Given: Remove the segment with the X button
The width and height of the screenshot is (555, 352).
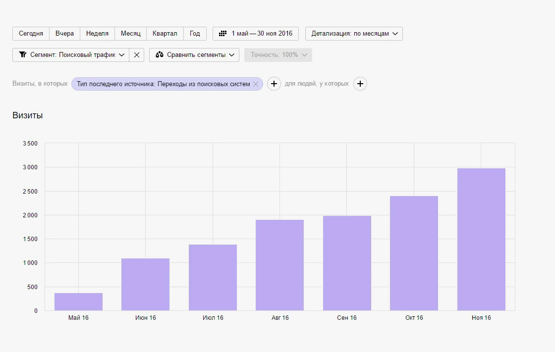Looking at the screenshot, I should pyautogui.click(x=137, y=55).
